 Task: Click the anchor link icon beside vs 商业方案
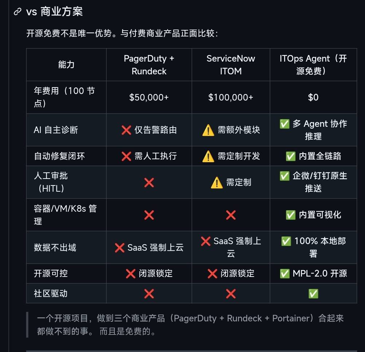17,11
